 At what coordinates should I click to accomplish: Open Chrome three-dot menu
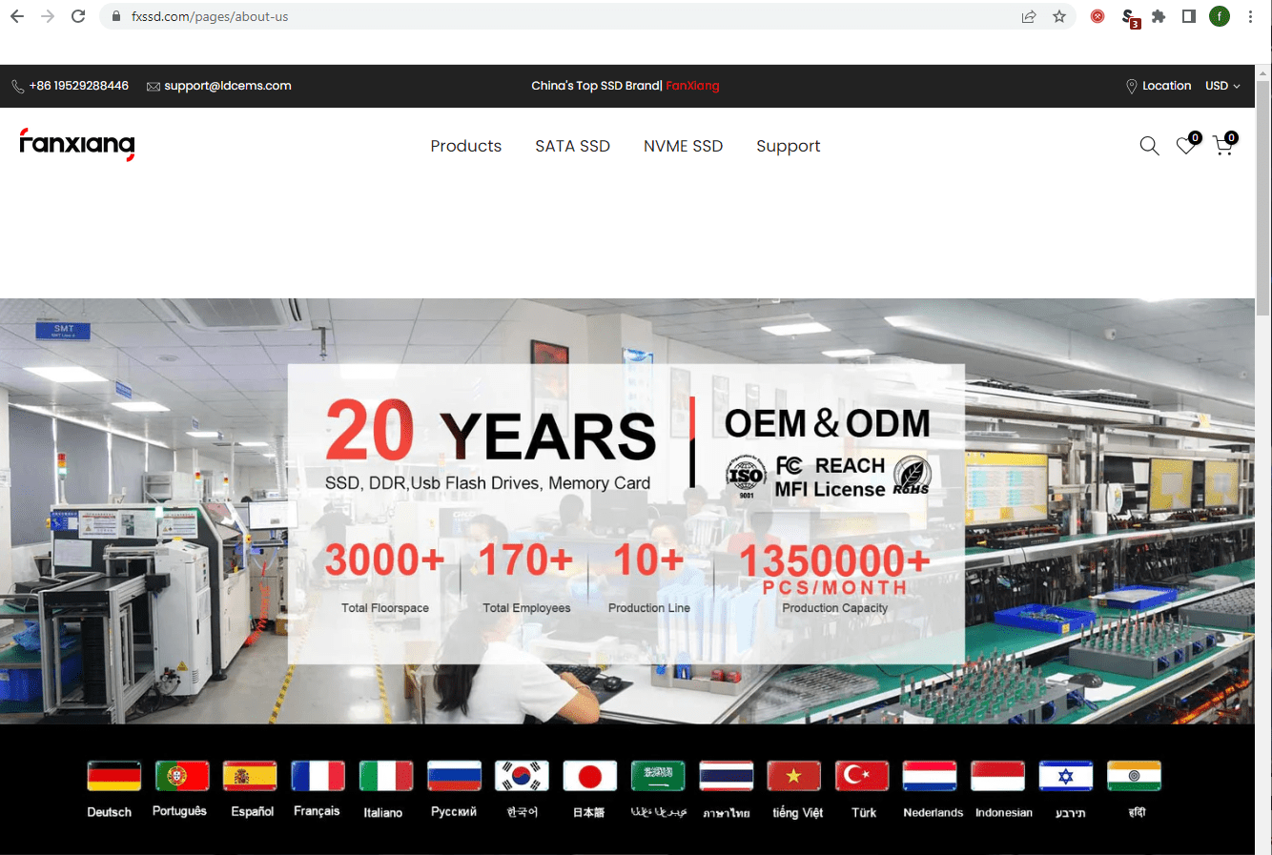tap(1250, 16)
